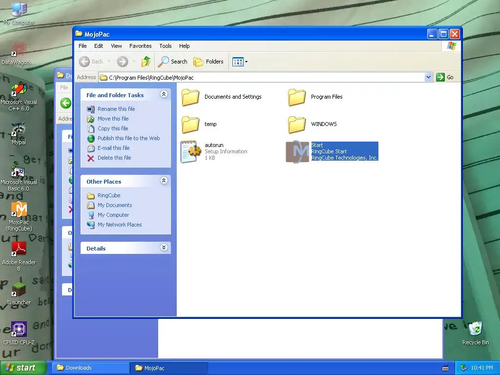
Task: Select Adobe Reader 8 desktop icon
Action: (x=19, y=250)
